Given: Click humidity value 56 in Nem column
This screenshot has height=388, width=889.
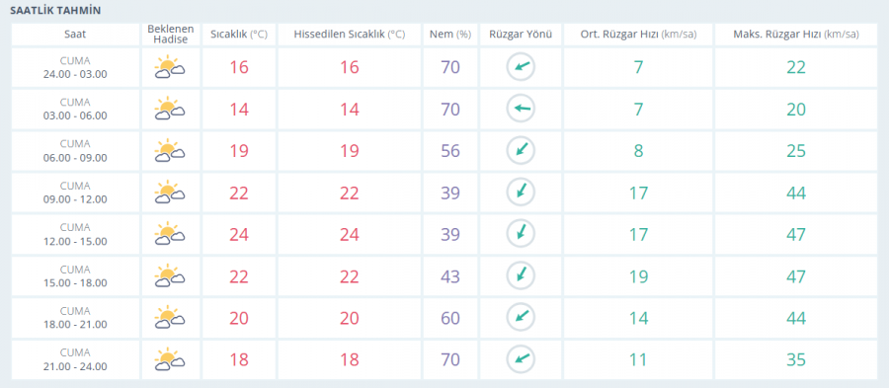Looking at the screenshot, I should 450,151.
